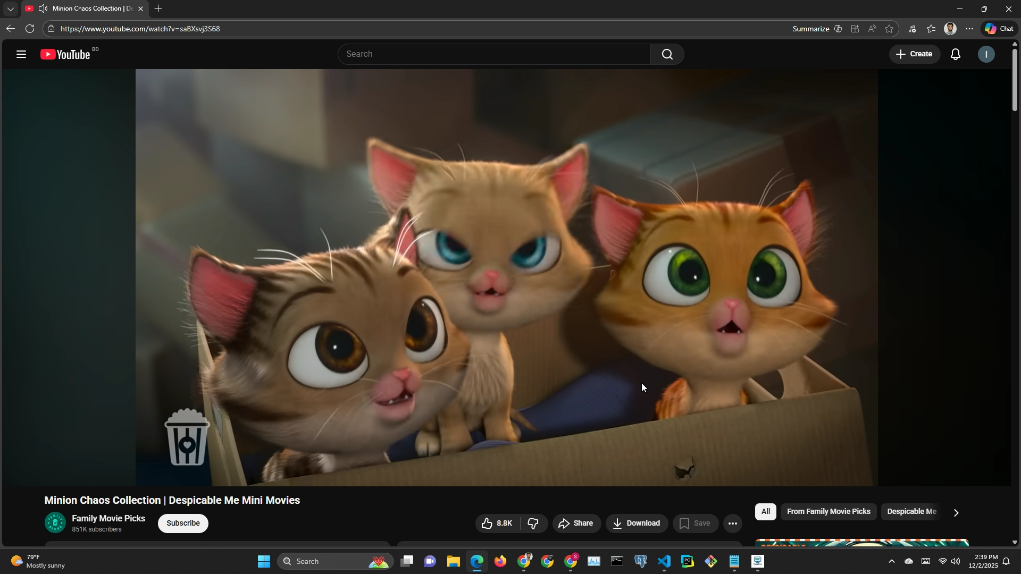Select the 'All' filter chip
The image size is (1021, 574).
765,512
